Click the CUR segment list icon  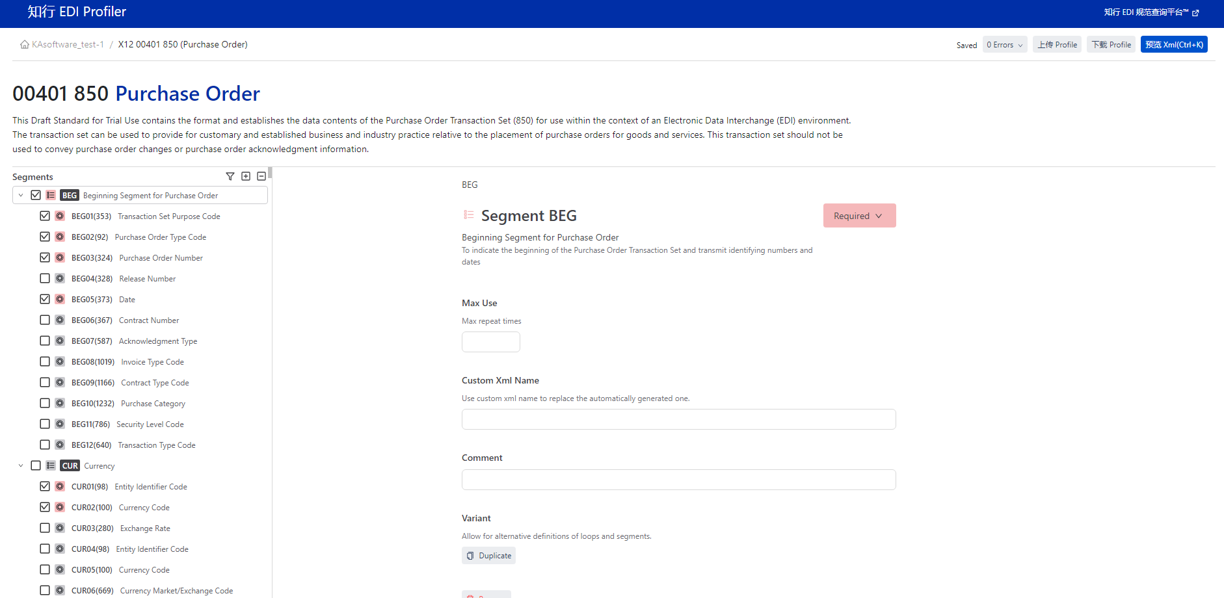click(x=51, y=465)
